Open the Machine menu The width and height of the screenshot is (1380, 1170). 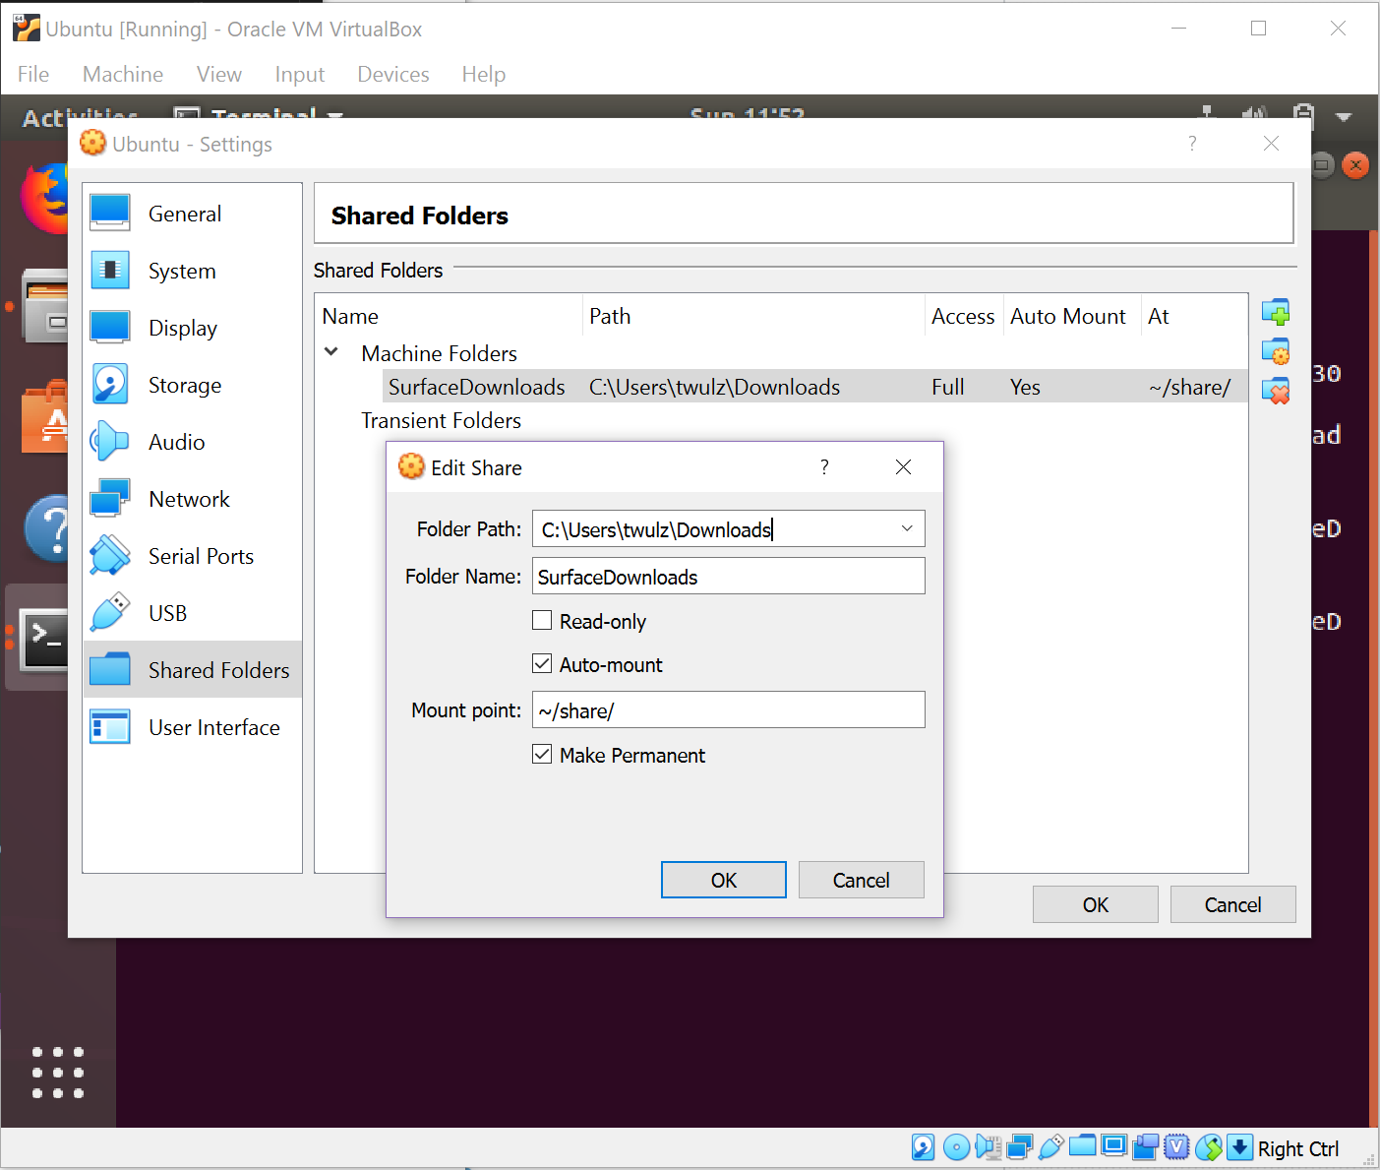click(x=123, y=74)
